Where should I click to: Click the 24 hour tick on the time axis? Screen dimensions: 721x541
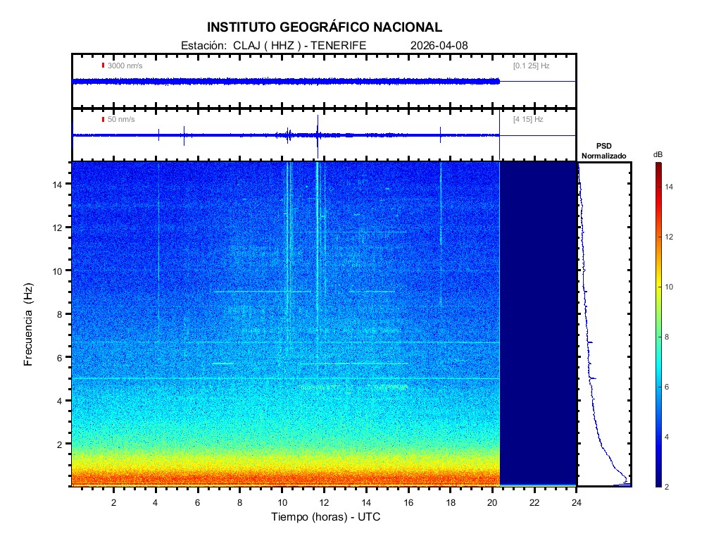[x=576, y=502]
